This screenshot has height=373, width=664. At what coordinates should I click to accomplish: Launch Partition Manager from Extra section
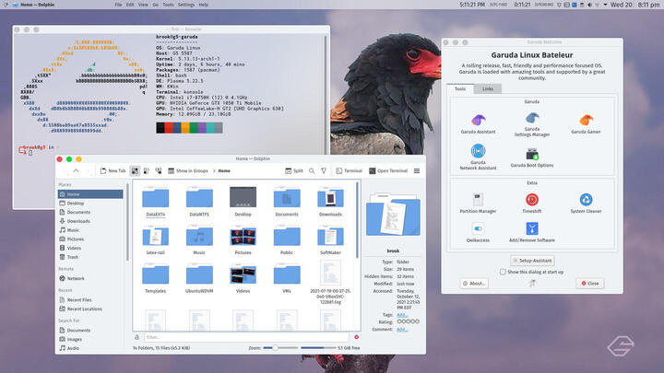click(x=478, y=203)
